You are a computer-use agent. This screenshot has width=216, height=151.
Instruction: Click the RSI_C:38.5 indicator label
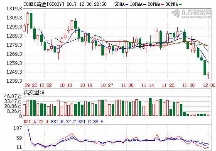coord(91,122)
